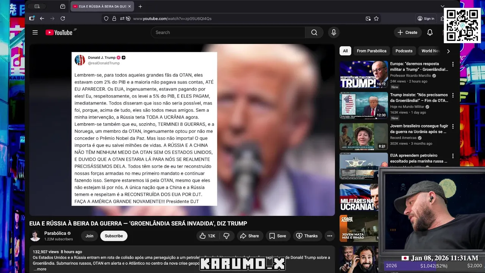
Task: Reload the page with the refresh icon
Action: (x=63, y=19)
